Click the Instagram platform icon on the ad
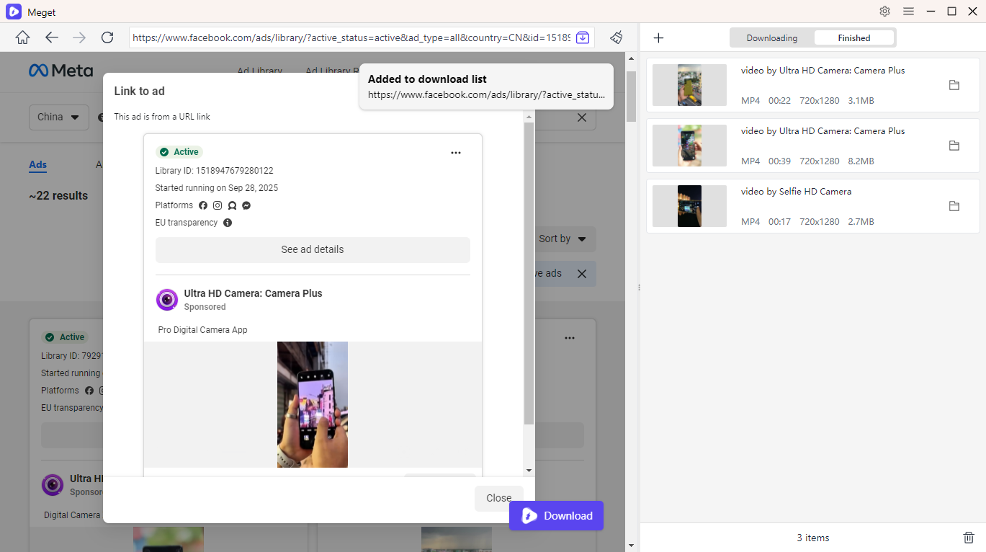 tap(218, 205)
